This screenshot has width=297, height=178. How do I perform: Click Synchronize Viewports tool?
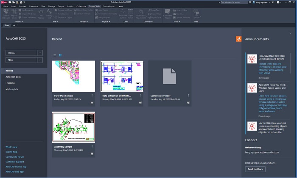106,14
